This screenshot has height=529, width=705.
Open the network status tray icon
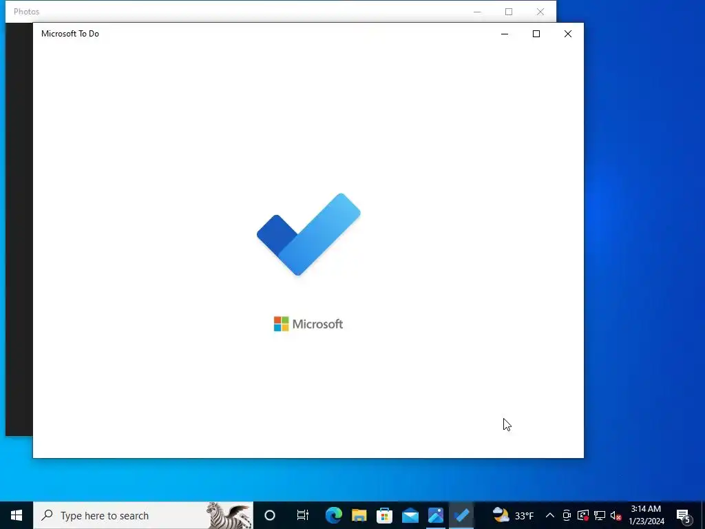pos(600,515)
